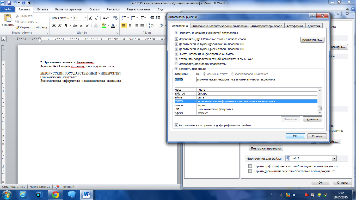Expand the Font (Шрифт) dialog launcher

tap(117, 33)
